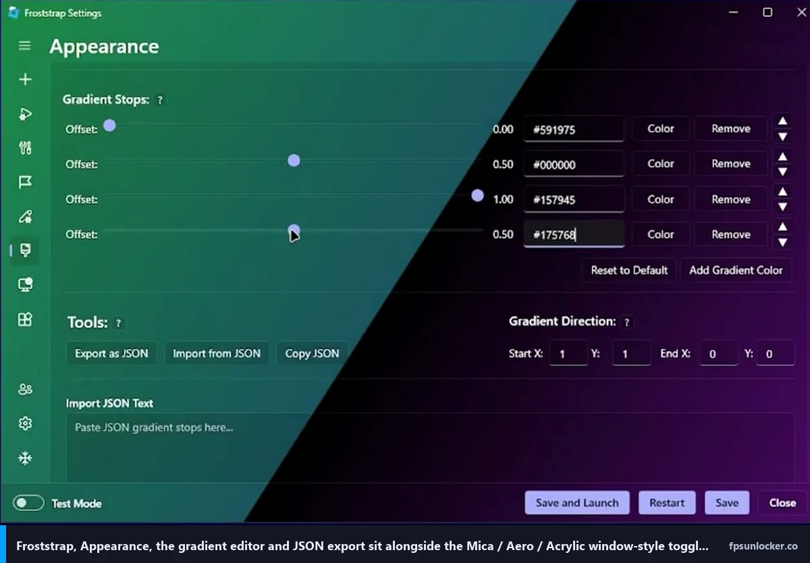Click the help icon beside Tools
Screen dimensions: 810x563
118,323
